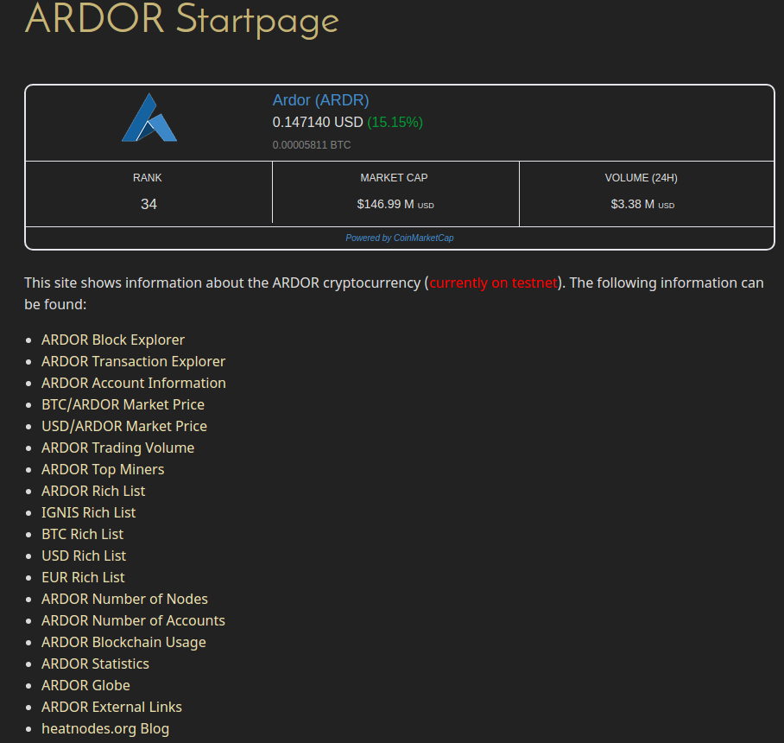The width and height of the screenshot is (784, 743).
Task: Click the green 15.15% change value
Action: click(395, 122)
